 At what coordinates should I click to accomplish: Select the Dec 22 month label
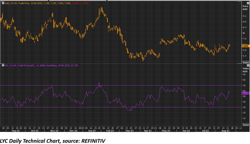[73, 131]
